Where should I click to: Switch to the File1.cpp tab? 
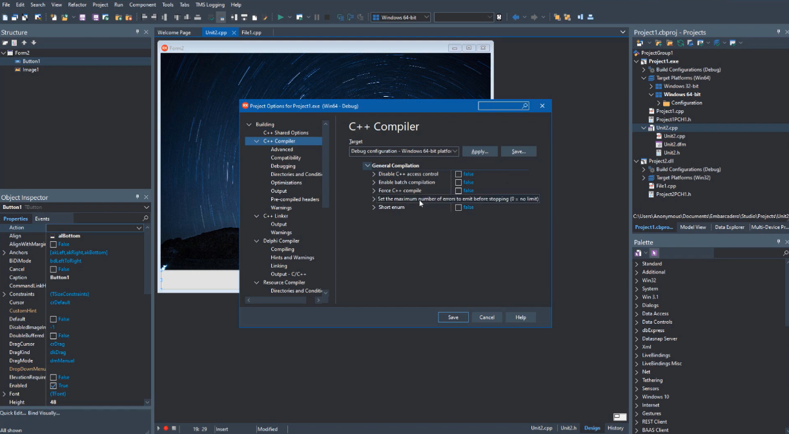click(x=251, y=32)
